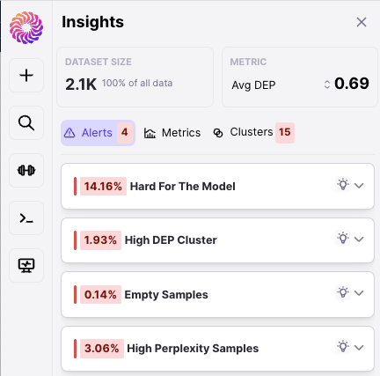This screenshot has width=380, height=376.
Task: Click lightbulb on High Perplexity Samples
Action: click(343, 346)
